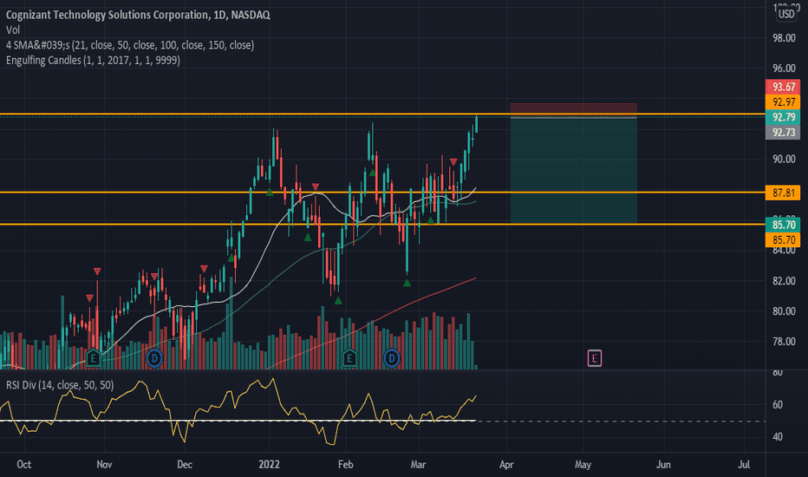This screenshot has width=808, height=477.
Task: Select the RSI Div indicator legend
Action: [60, 385]
